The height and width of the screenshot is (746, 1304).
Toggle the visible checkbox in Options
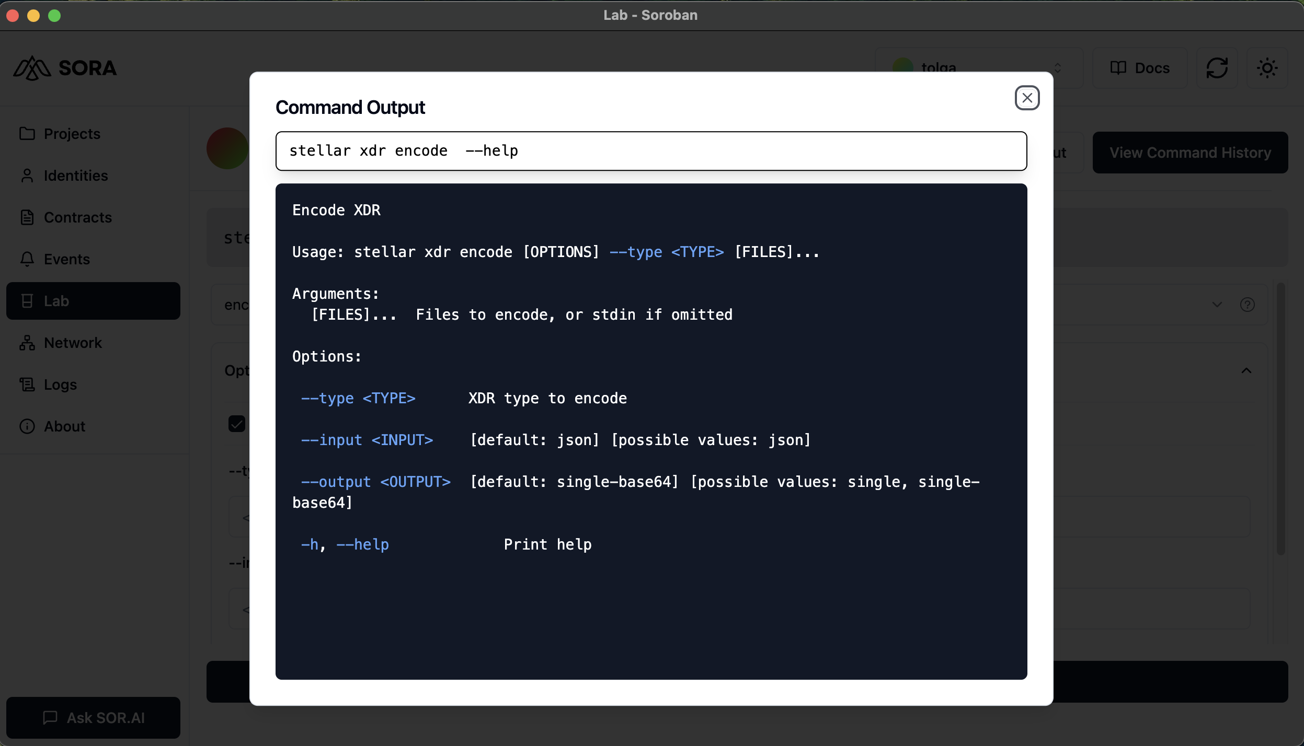pyautogui.click(x=236, y=423)
